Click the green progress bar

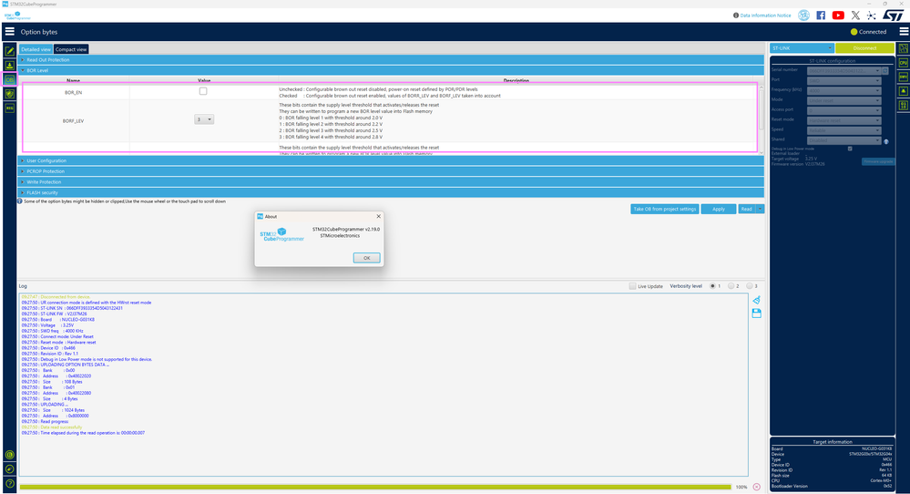pos(375,487)
